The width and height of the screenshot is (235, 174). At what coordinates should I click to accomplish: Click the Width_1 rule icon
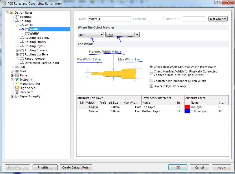tap(27, 29)
